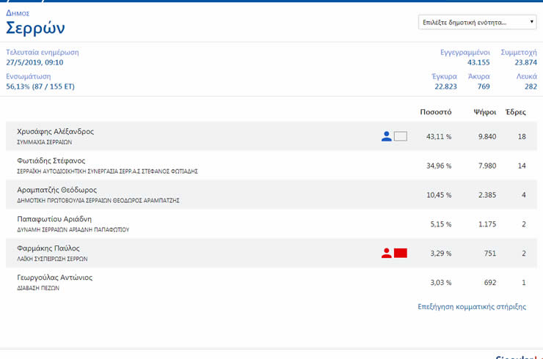Click the Συμμετοχή count 23.874
Screen dimensions: 543x359
point(521,63)
